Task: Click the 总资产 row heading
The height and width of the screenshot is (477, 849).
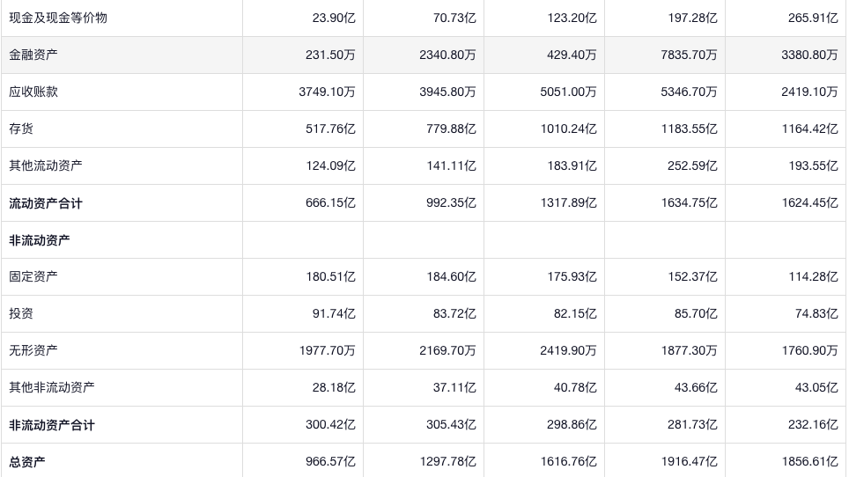Action: (27, 462)
